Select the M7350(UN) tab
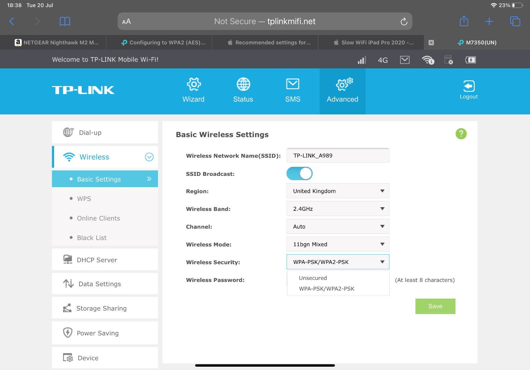 pos(477,43)
